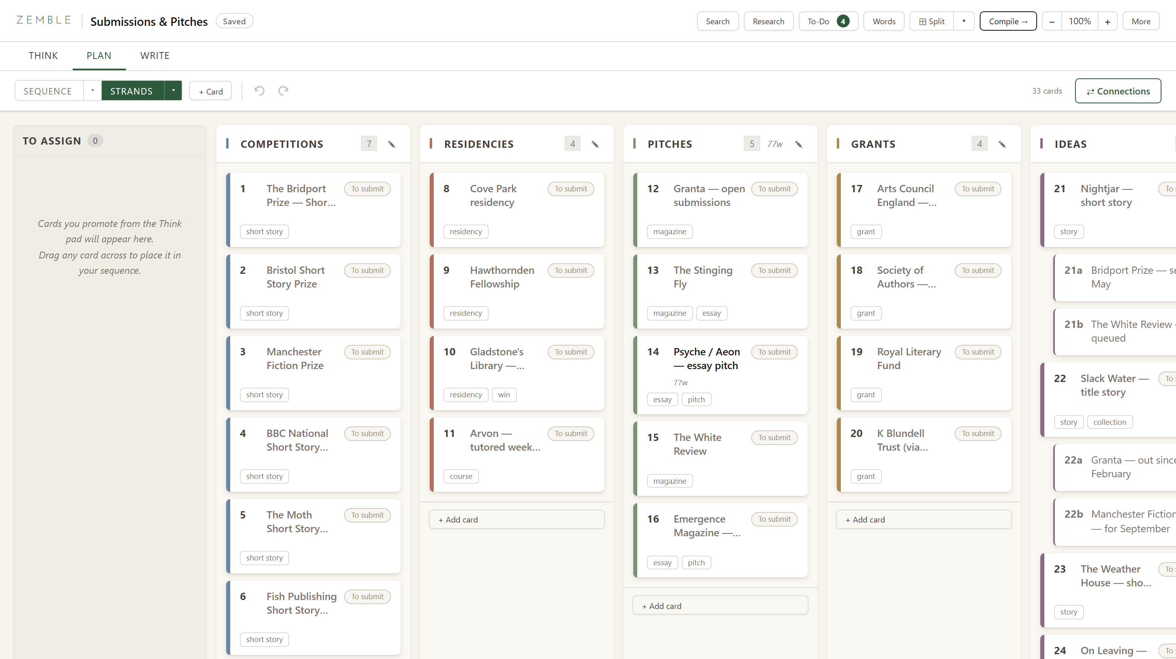
Task: Edit the Pitches strand pencil icon
Action: coord(798,144)
